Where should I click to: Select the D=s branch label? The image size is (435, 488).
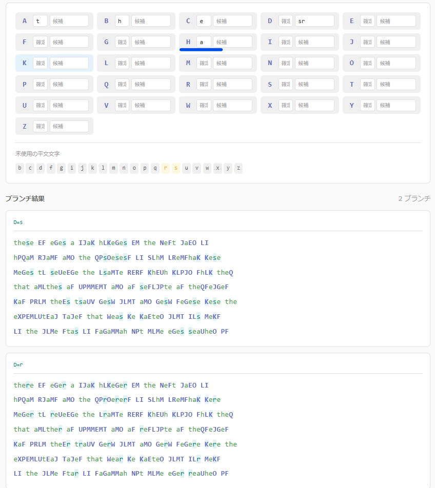(x=18, y=222)
